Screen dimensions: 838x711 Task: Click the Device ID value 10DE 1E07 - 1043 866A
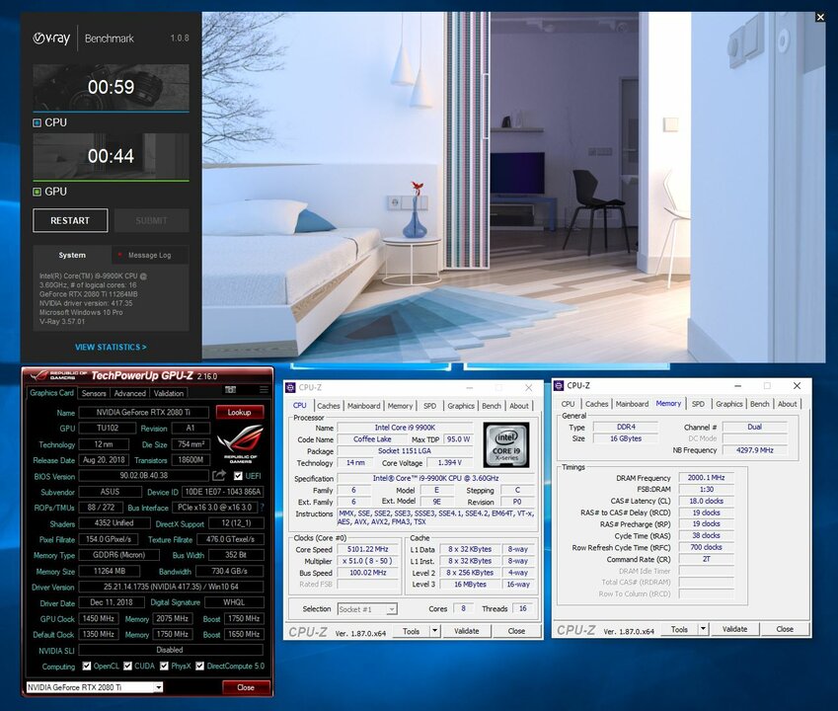pos(222,492)
